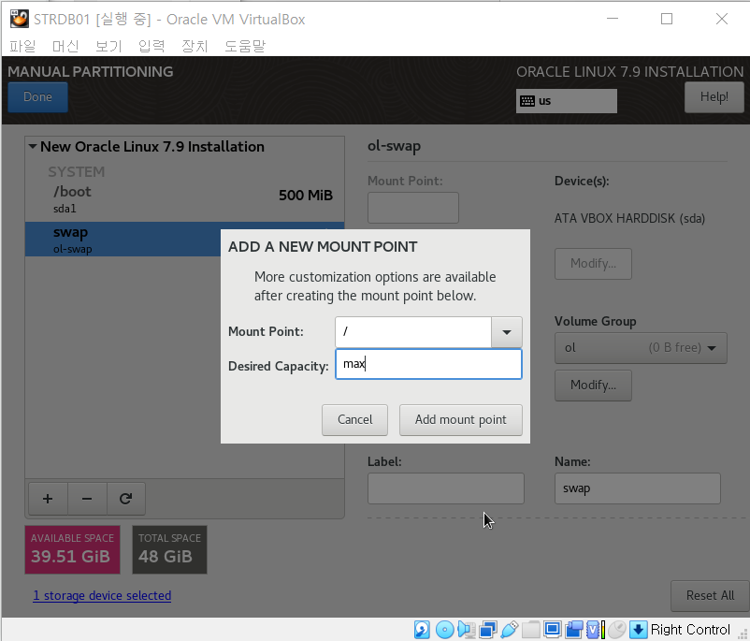Open the 장치 menu
The width and height of the screenshot is (750, 641).
(x=195, y=46)
